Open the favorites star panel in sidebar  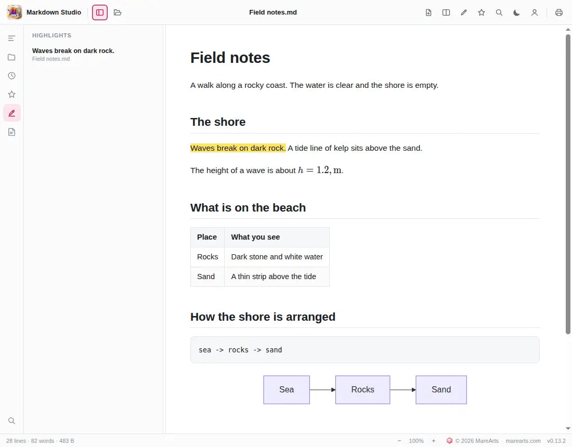coord(11,95)
